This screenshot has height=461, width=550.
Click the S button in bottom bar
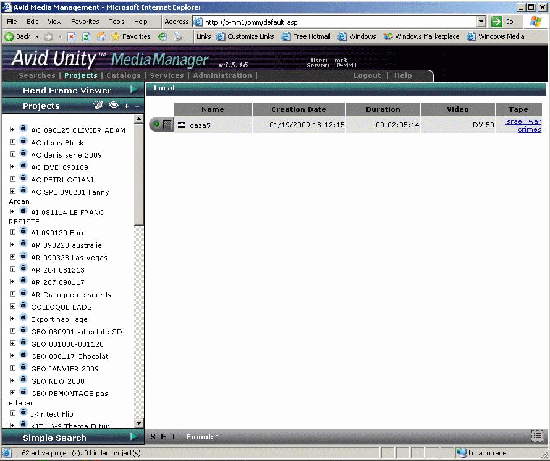pyautogui.click(x=153, y=437)
